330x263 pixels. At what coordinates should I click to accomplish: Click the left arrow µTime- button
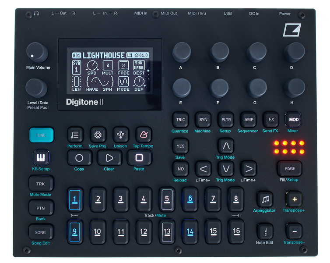[204, 169]
